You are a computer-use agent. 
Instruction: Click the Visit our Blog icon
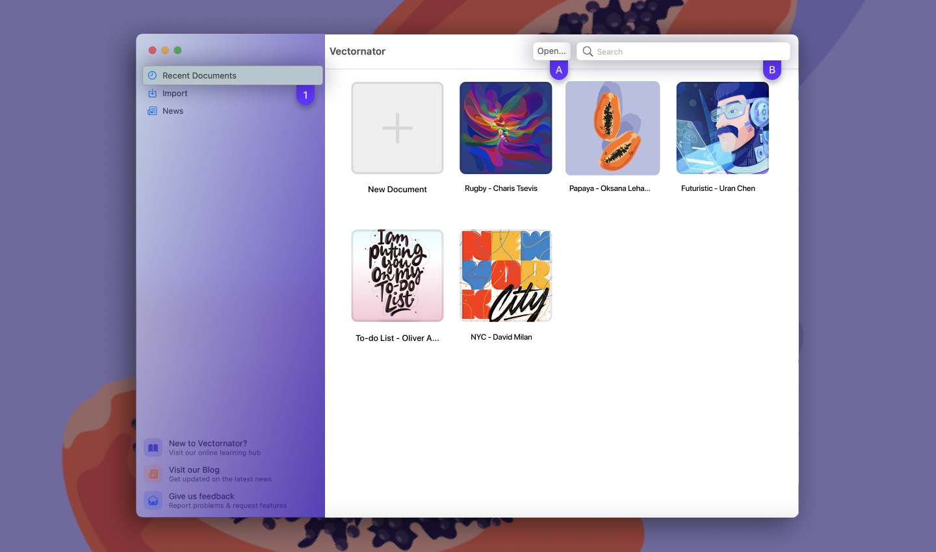153,474
